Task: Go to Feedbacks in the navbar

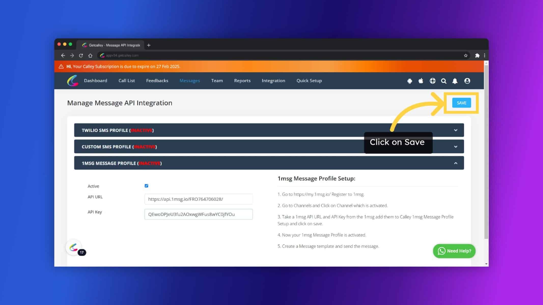Action: 157,81
